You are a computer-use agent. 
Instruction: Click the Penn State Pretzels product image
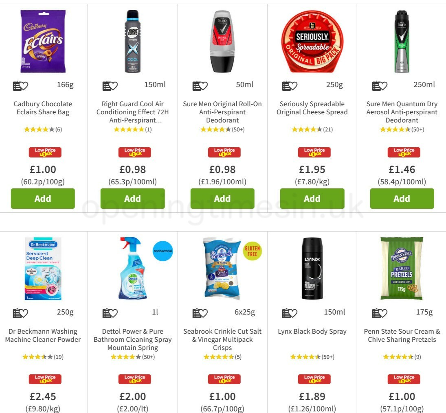pyautogui.click(x=402, y=268)
